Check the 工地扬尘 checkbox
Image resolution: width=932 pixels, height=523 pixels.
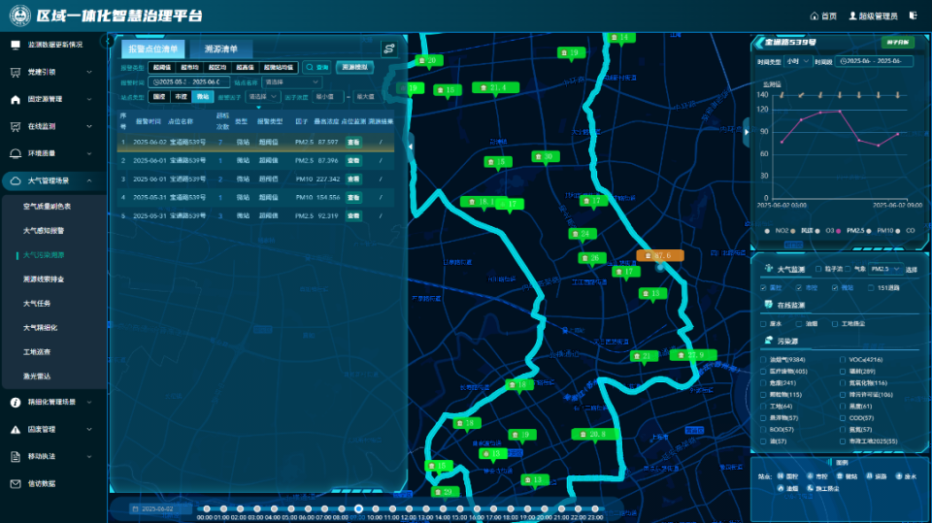point(835,324)
